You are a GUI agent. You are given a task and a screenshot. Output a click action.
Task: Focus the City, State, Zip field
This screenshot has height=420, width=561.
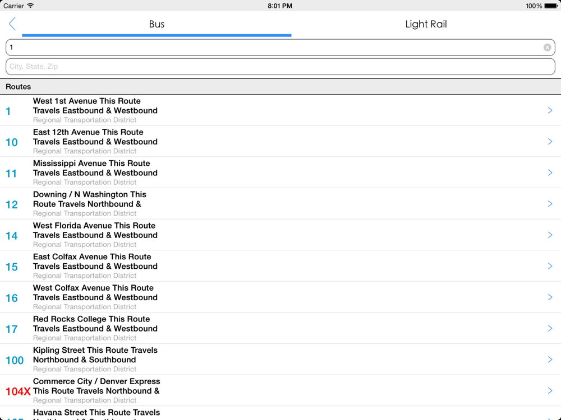[280, 67]
